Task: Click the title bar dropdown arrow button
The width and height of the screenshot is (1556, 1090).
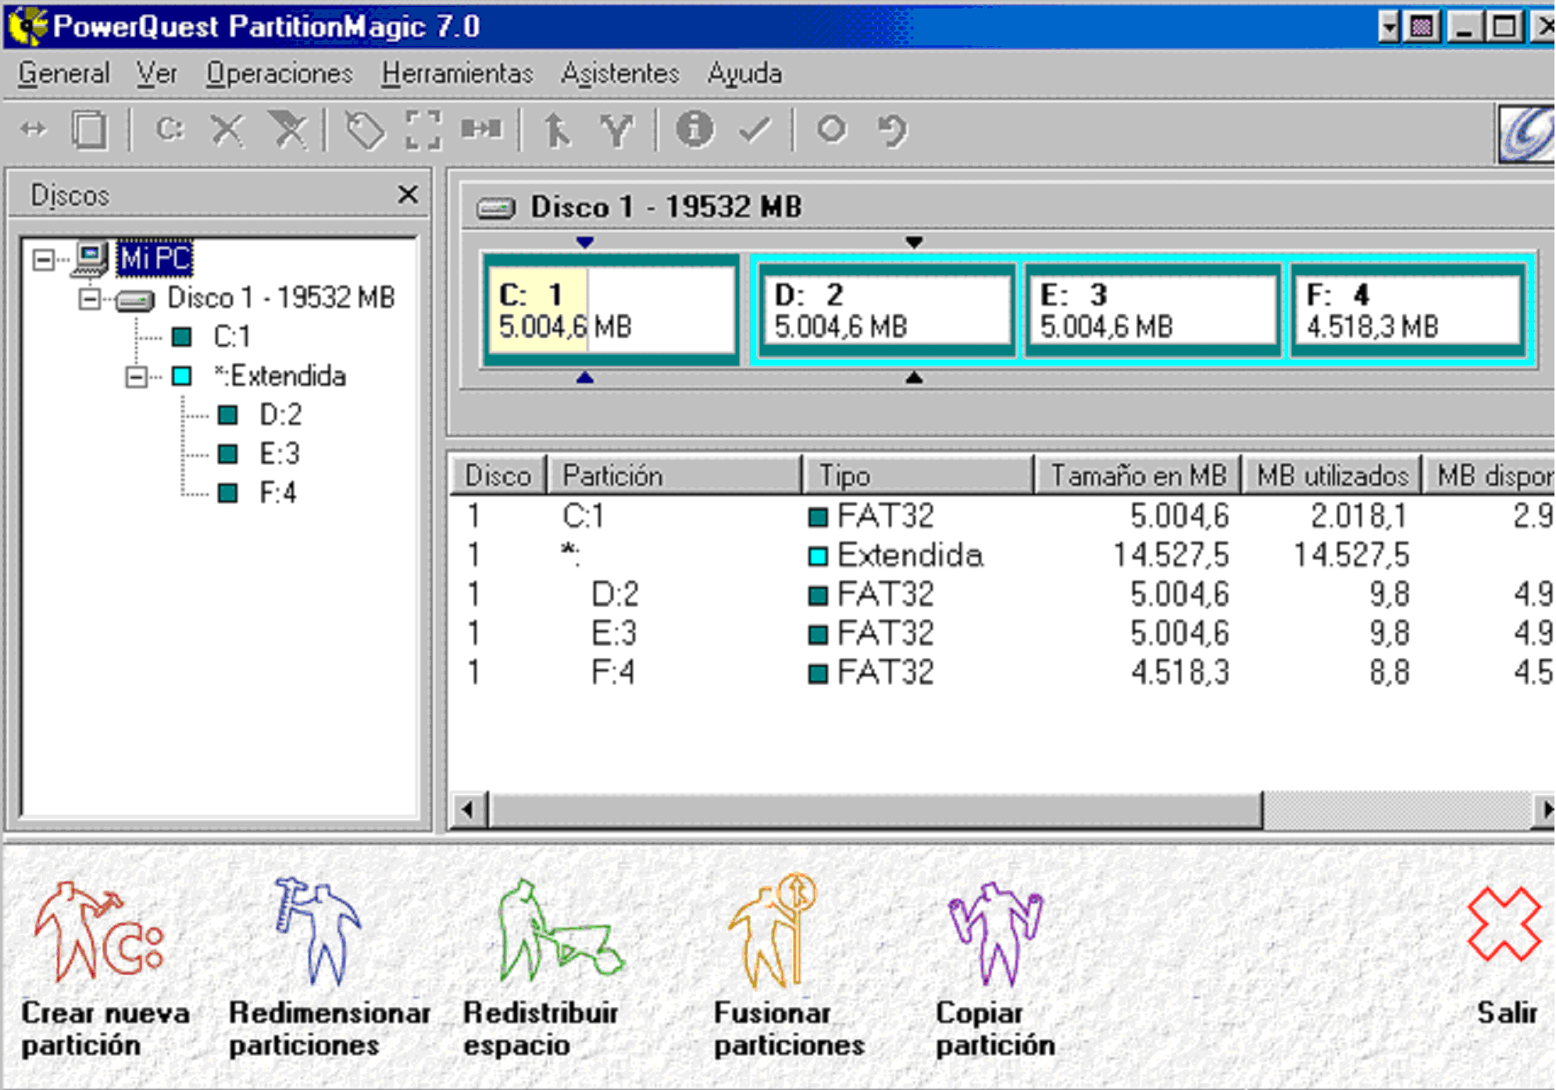Action: (x=1388, y=27)
